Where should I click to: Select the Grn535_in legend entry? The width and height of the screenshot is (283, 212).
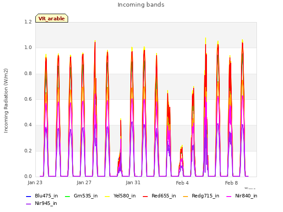(x=81, y=196)
